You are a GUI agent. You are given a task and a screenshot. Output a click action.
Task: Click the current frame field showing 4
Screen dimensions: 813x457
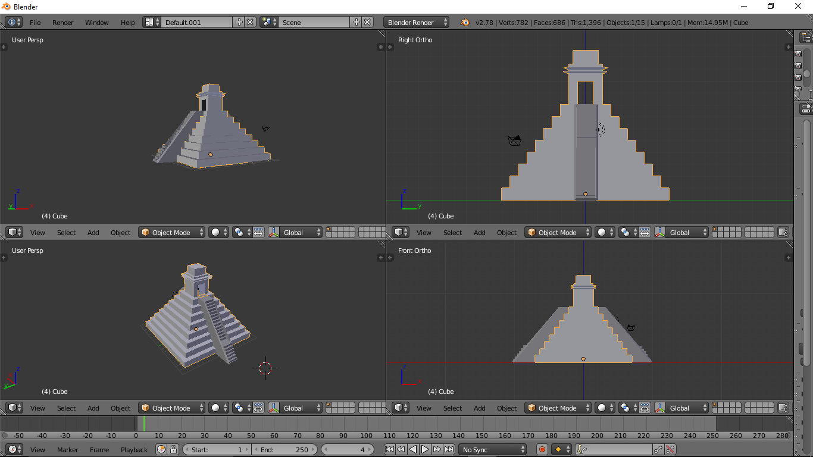348,450
